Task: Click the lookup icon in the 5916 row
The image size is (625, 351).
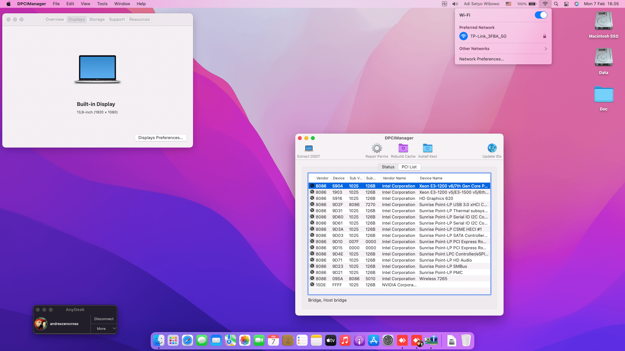Action: [312, 198]
